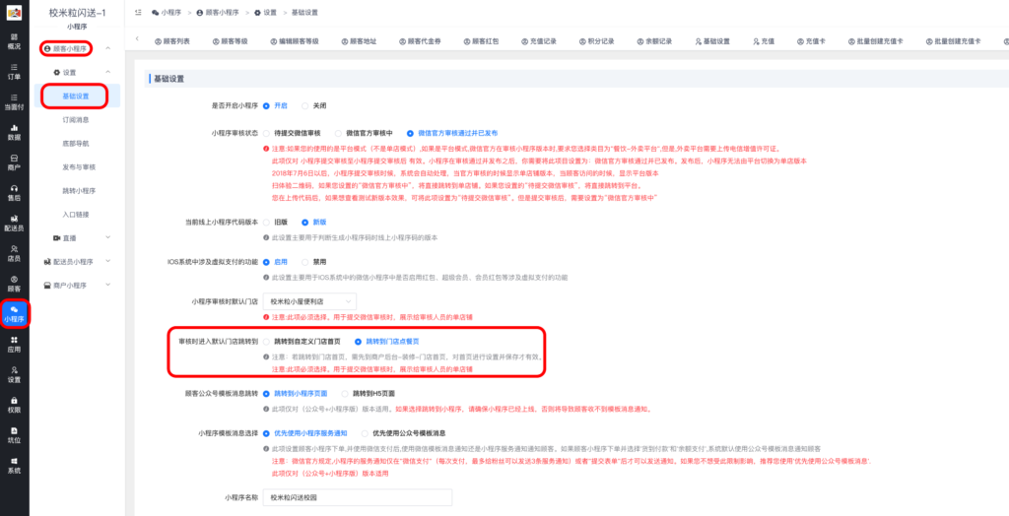This screenshot has width=1009, height=516.
Task: Open 系统 system in the dark sidebar
Action: [x=14, y=465]
